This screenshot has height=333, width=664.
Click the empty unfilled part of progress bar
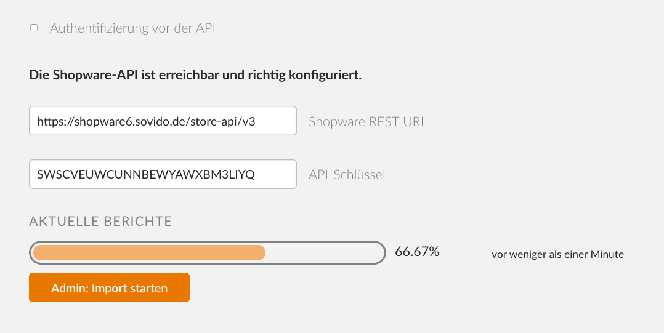click(x=324, y=253)
